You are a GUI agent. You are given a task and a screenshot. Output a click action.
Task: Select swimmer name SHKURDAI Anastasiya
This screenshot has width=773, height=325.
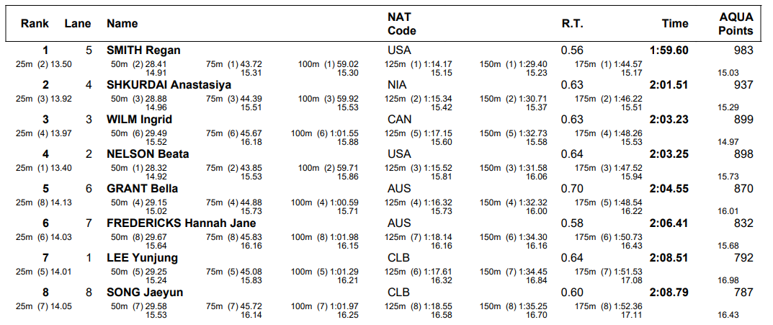(169, 85)
